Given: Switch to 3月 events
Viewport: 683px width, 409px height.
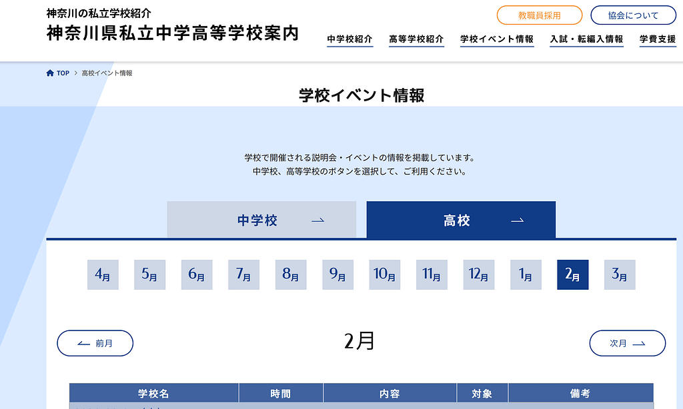Looking at the screenshot, I should [x=620, y=274].
